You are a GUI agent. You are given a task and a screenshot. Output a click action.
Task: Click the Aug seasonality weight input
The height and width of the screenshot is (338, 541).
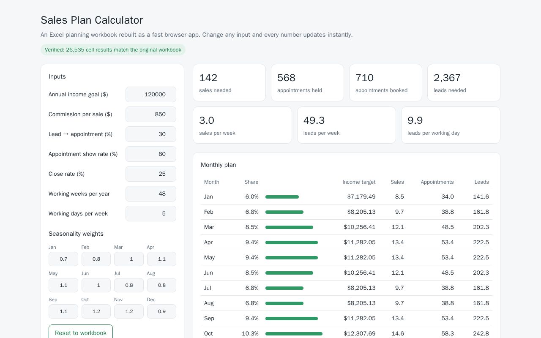[161, 285]
